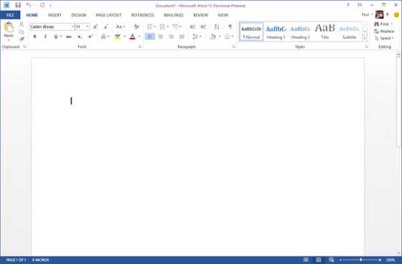Open the font size dropdown

(x=82, y=26)
